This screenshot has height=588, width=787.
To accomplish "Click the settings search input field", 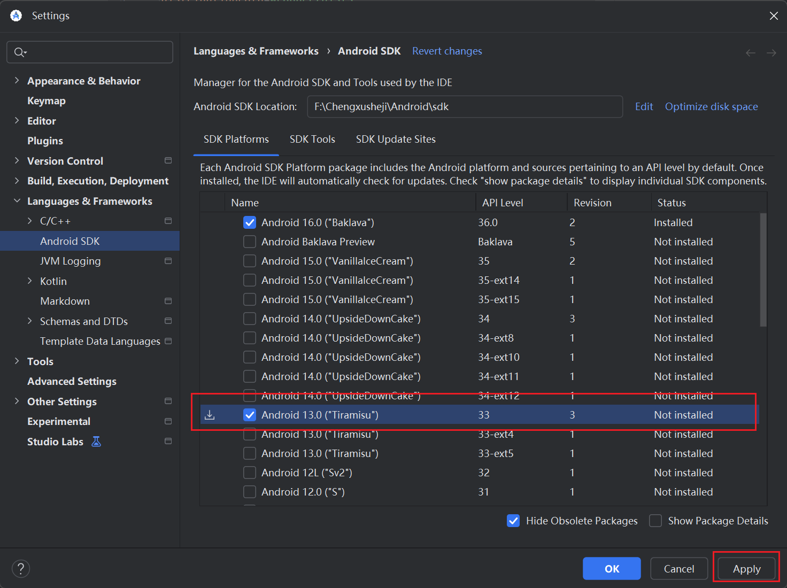I will tap(90, 52).
